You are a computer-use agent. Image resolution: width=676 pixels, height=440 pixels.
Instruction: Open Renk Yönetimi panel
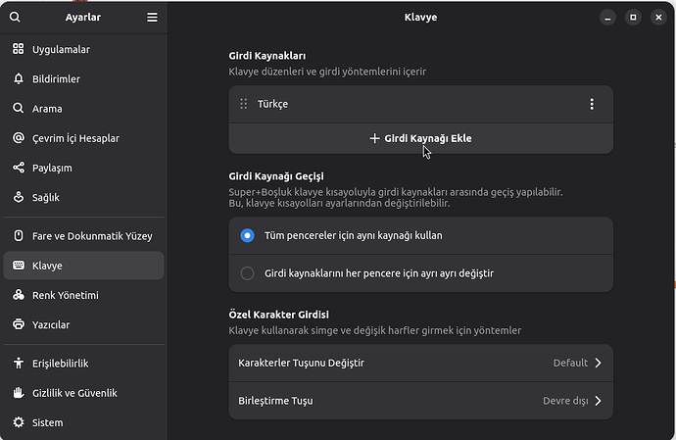65,295
